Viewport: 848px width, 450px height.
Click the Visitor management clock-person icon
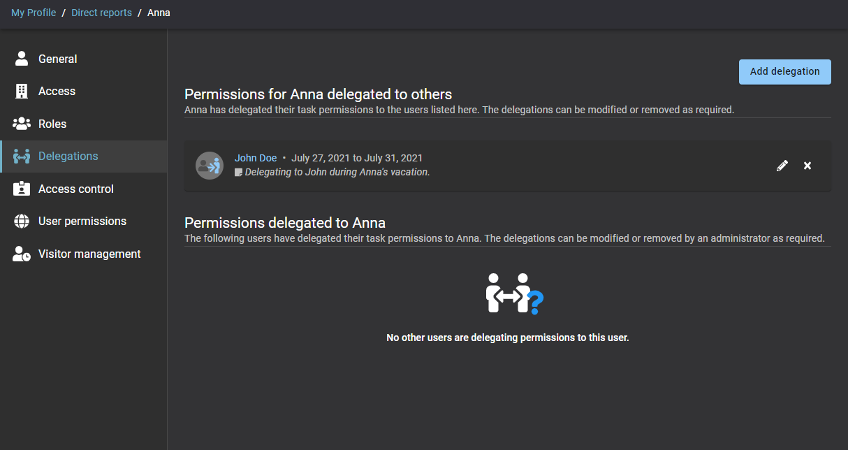click(x=22, y=254)
